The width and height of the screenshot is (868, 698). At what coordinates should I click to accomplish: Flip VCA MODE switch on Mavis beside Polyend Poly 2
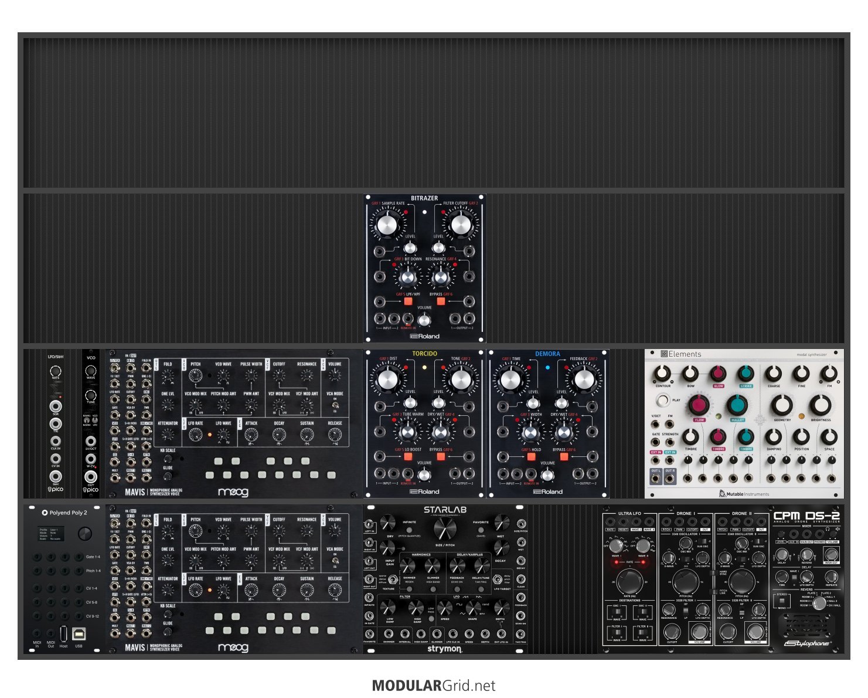click(x=335, y=561)
